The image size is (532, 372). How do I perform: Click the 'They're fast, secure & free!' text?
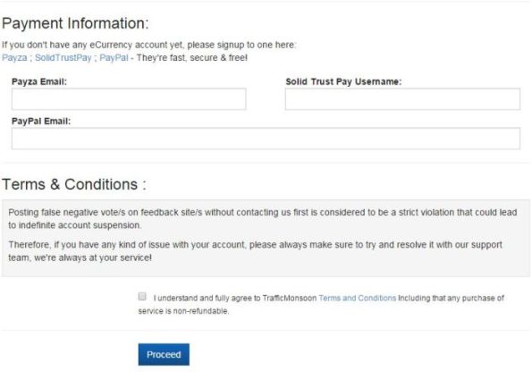point(192,58)
